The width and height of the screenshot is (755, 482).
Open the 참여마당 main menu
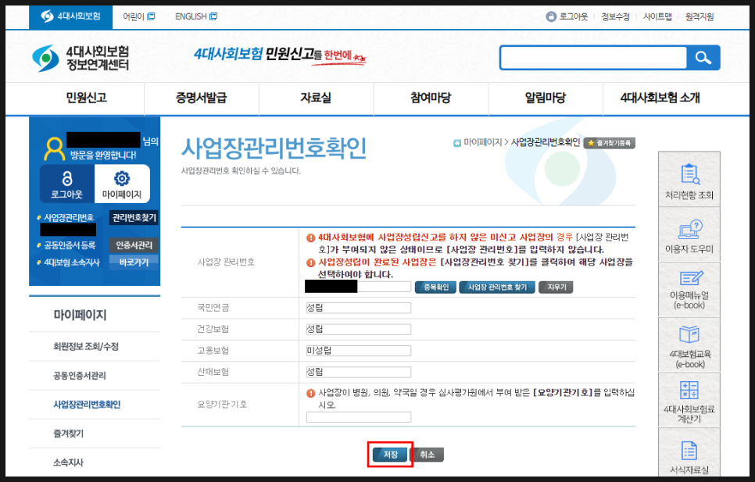pos(431,98)
